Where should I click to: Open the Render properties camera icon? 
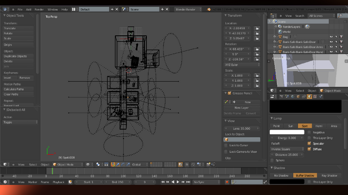(282, 96)
